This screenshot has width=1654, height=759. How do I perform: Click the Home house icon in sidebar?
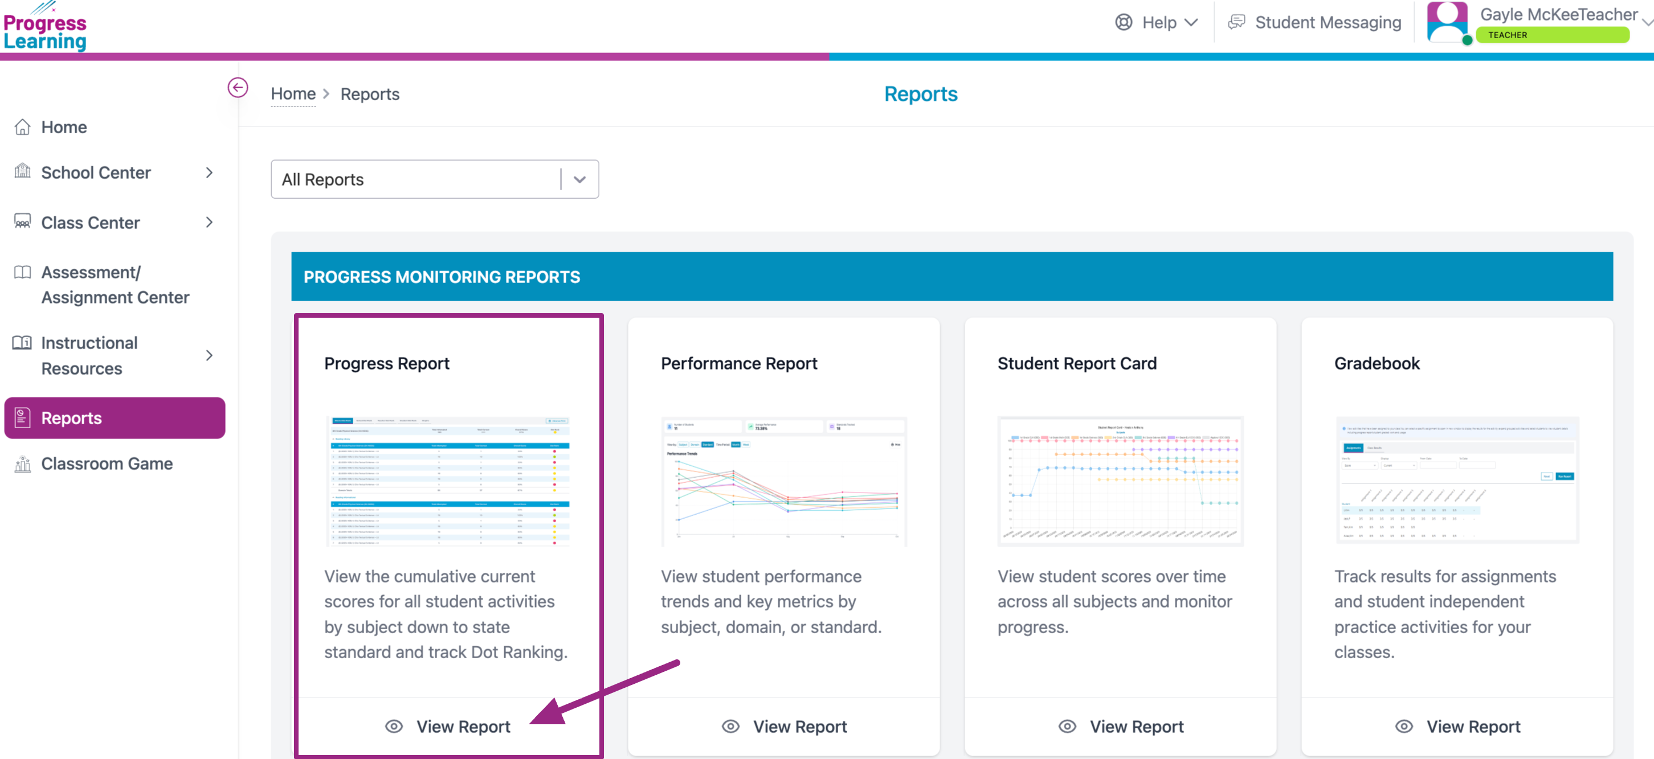point(22,127)
